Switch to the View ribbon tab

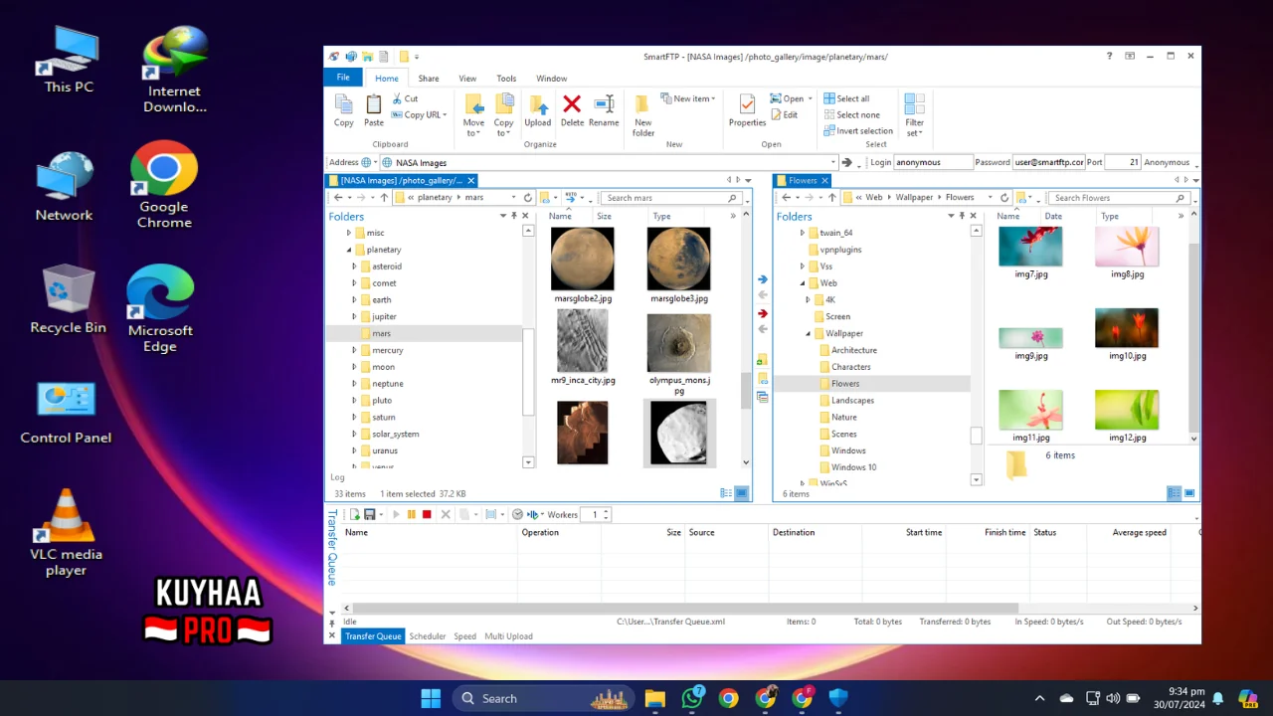click(x=467, y=79)
